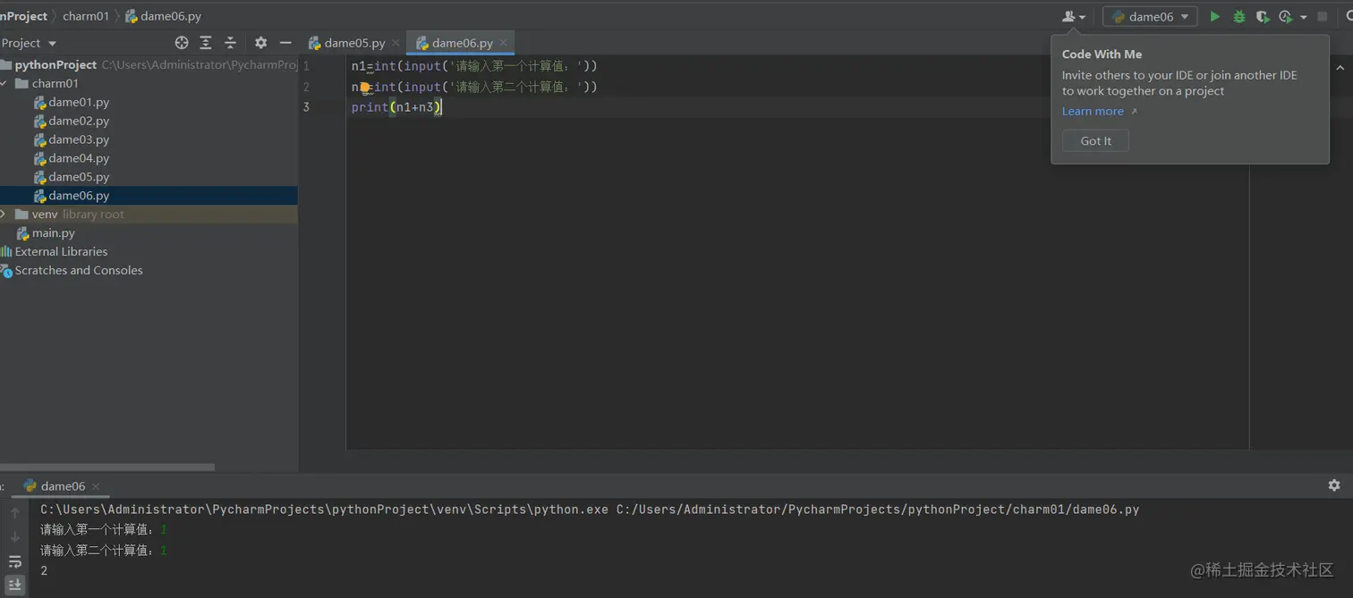Open dame03.py in project tree
The image size is (1353, 598).
[79, 139]
